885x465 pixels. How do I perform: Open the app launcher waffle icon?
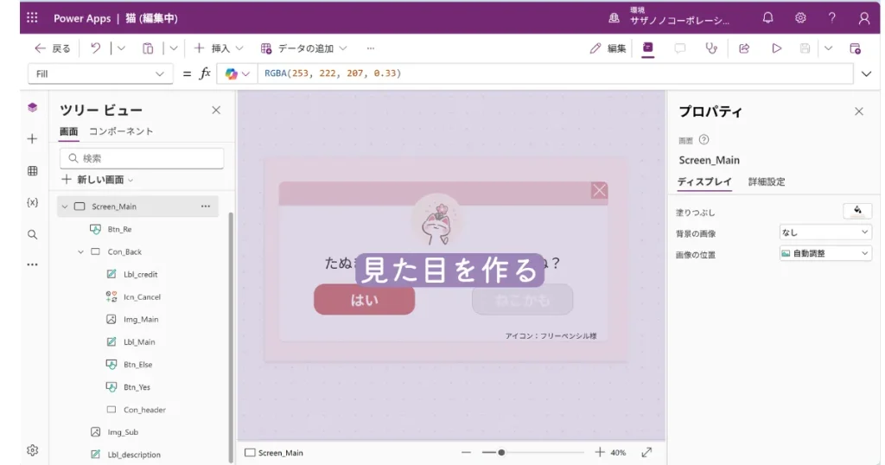(33, 18)
